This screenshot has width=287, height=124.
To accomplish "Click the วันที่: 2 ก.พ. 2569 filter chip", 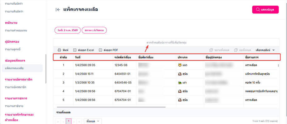I will tap(68, 30).
